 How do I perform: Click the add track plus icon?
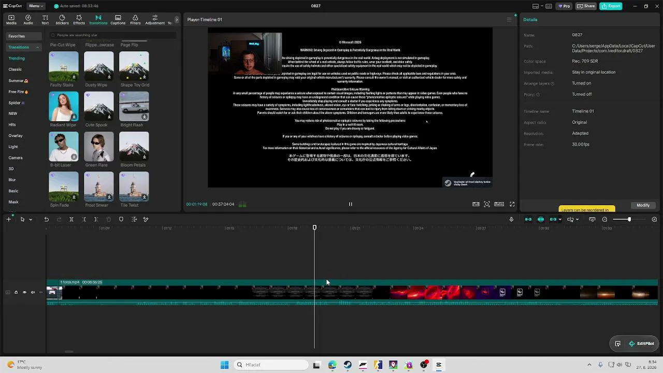tap(8, 220)
